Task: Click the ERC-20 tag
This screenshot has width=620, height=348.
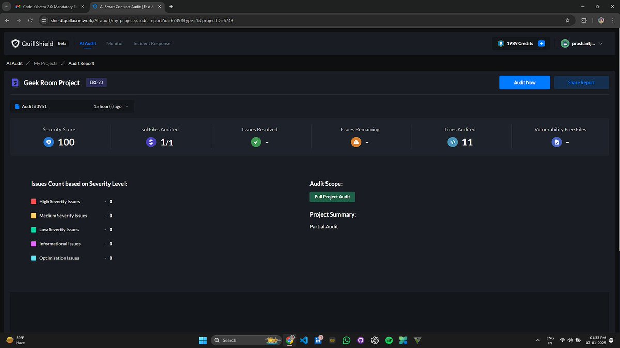Action: point(97,82)
